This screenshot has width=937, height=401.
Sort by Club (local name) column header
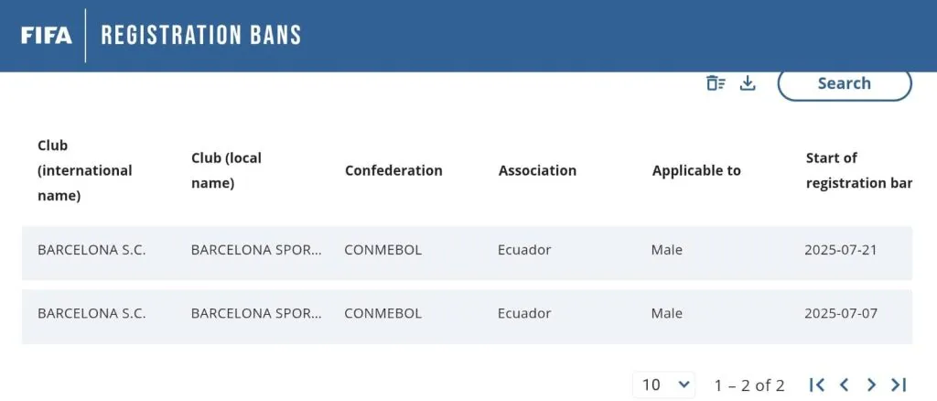226,170
